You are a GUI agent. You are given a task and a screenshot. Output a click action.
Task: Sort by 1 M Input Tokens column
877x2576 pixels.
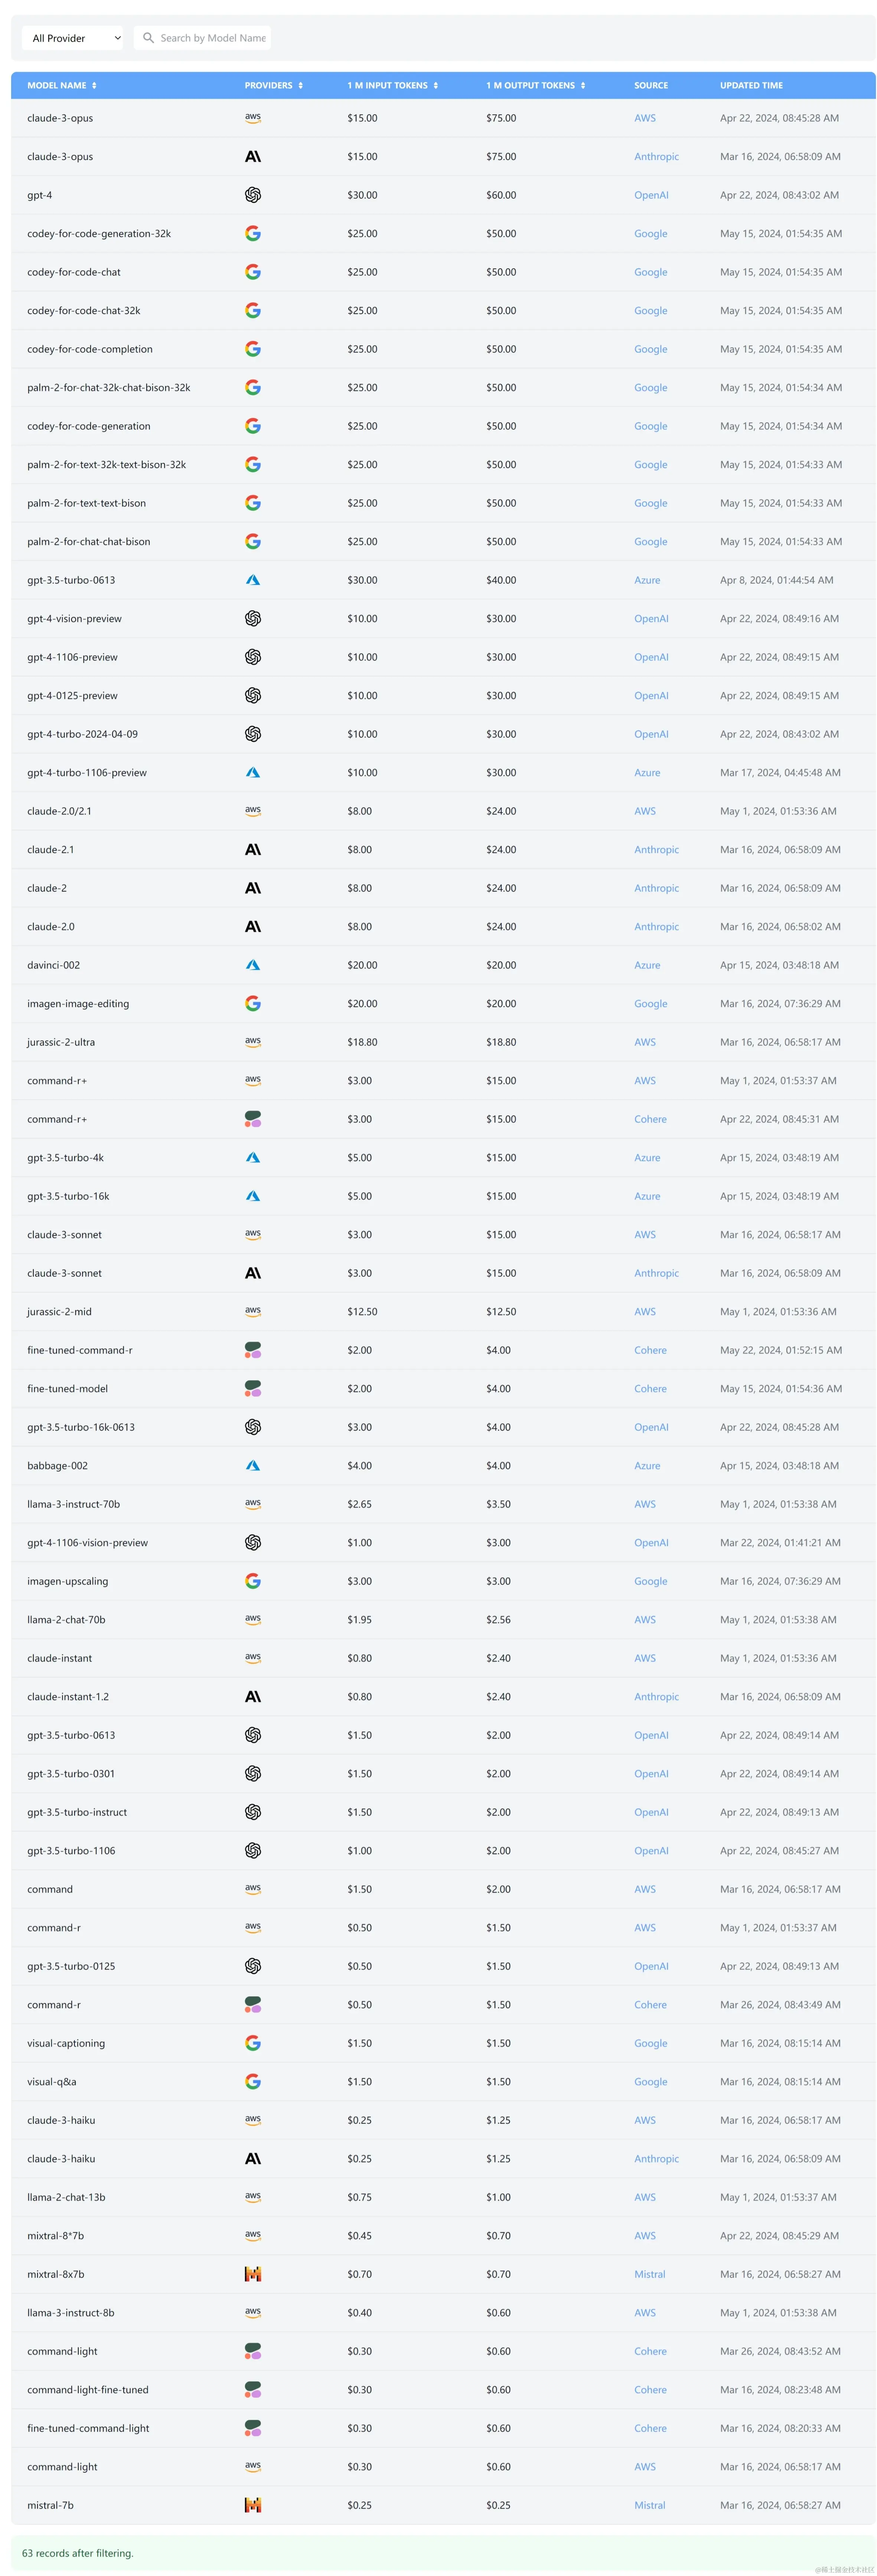[x=393, y=85]
